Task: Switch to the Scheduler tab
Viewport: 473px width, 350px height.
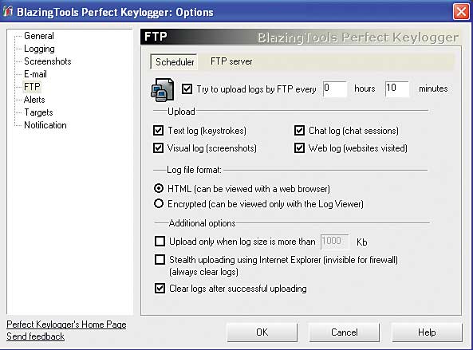Action: [175, 62]
